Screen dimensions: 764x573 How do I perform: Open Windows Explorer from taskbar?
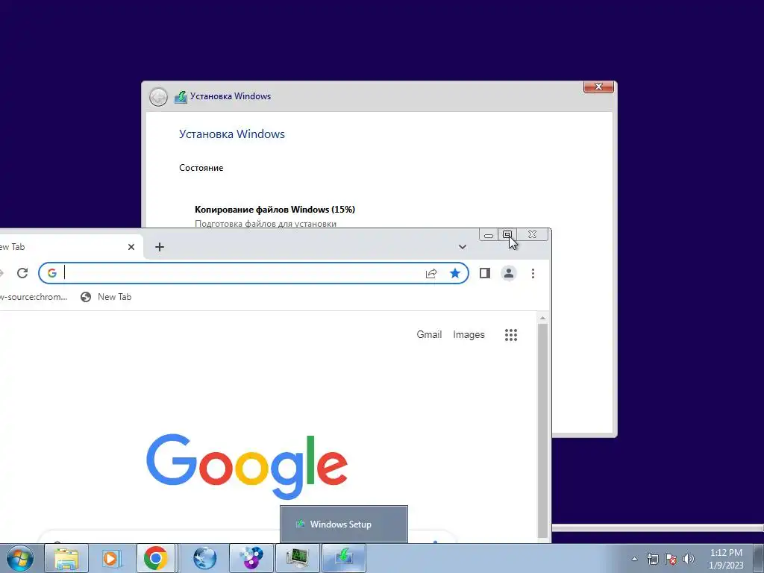66,558
